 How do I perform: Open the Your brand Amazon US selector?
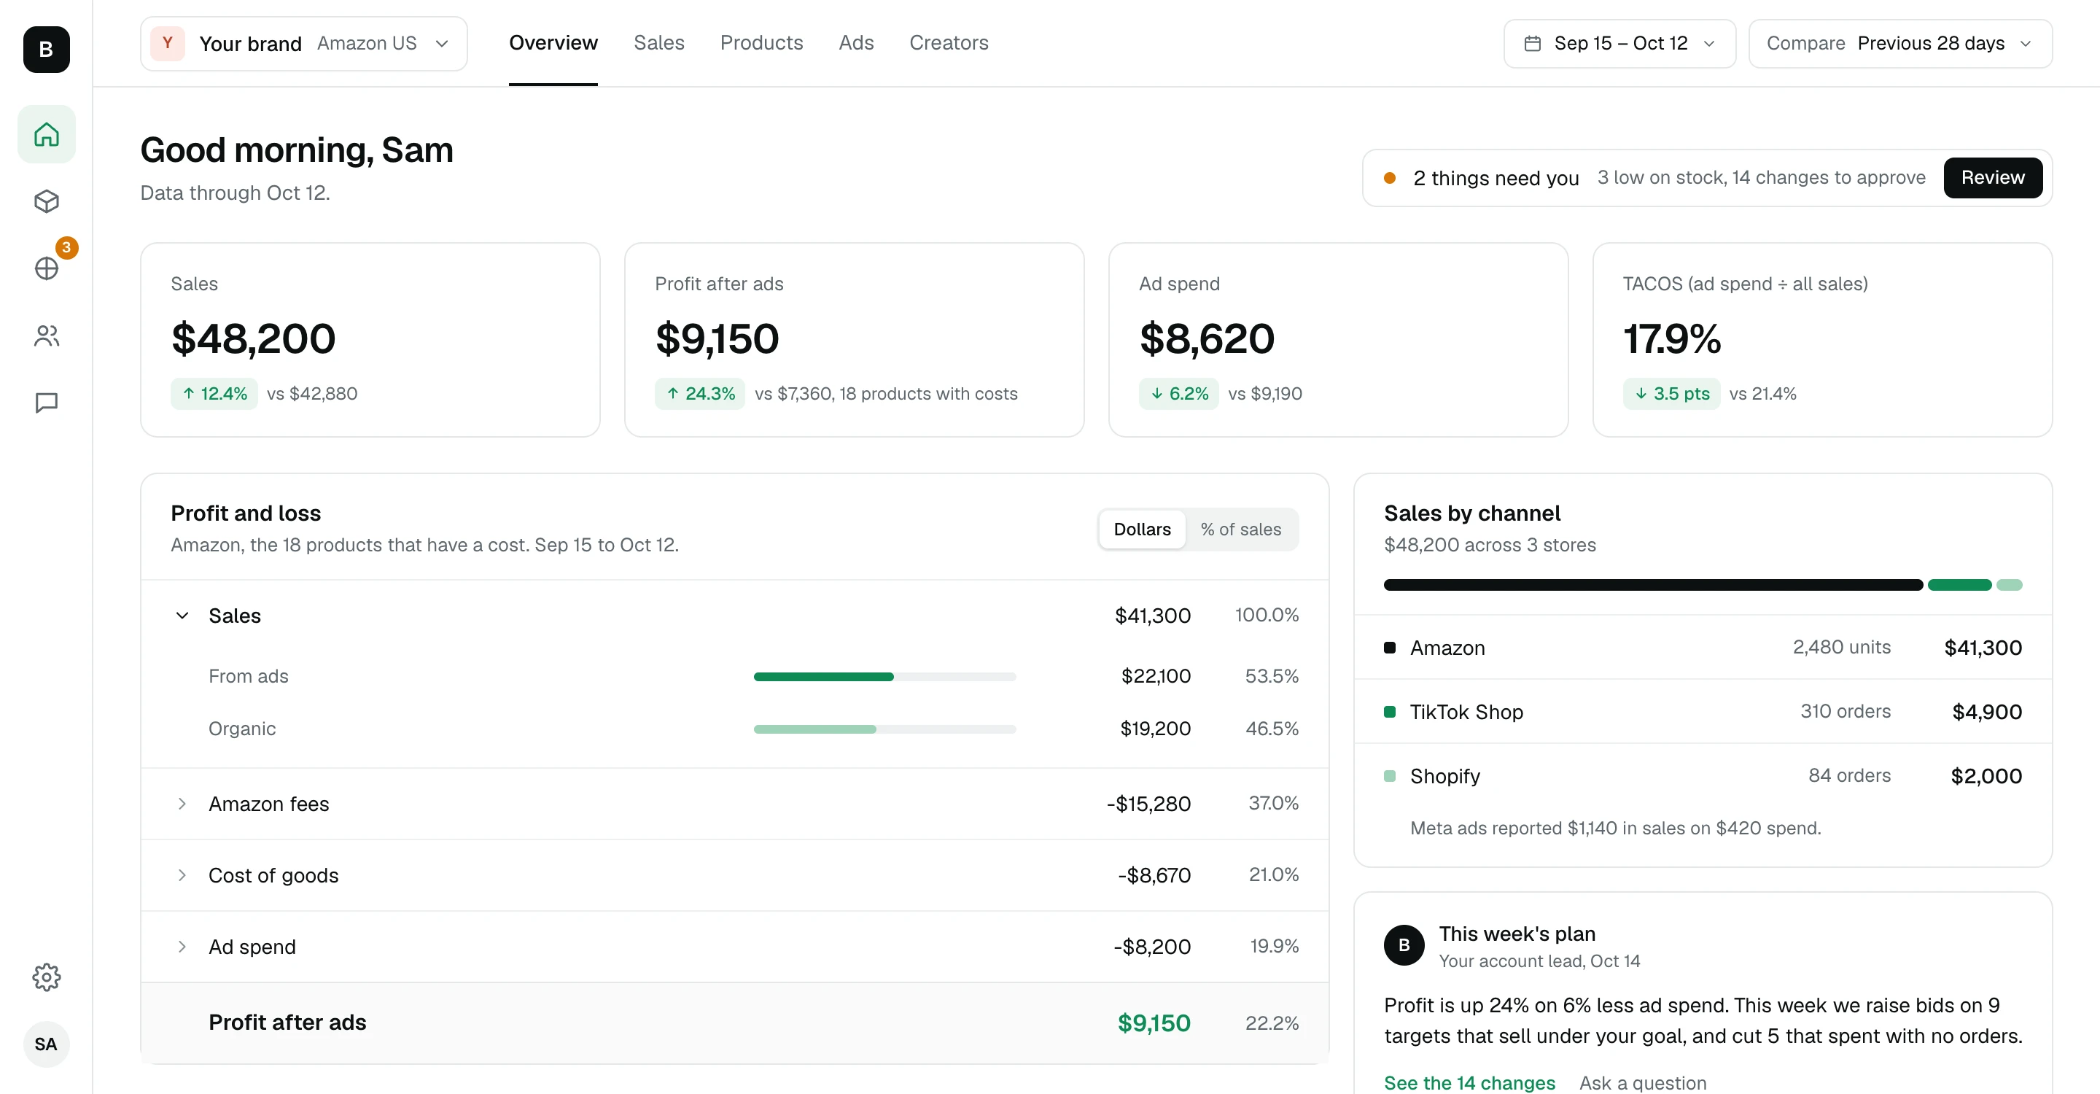point(304,43)
